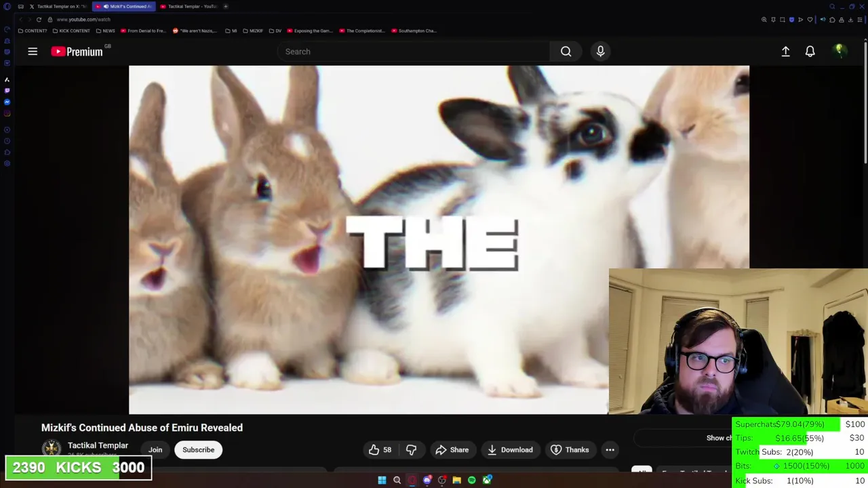The width and height of the screenshot is (868, 488).
Task: Start voice search with microphone icon
Action: (x=600, y=52)
